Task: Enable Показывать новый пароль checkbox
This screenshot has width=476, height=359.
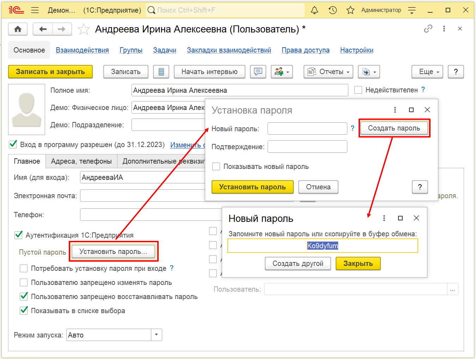Action: click(216, 166)
